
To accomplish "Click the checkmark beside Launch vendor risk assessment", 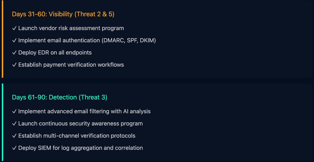I will point(14,28).
